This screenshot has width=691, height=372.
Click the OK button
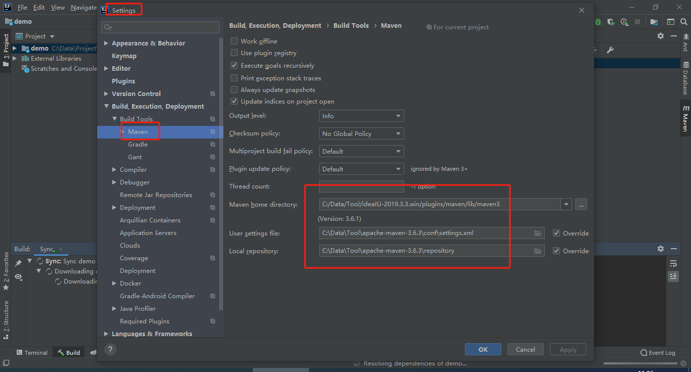coord(483,349)
